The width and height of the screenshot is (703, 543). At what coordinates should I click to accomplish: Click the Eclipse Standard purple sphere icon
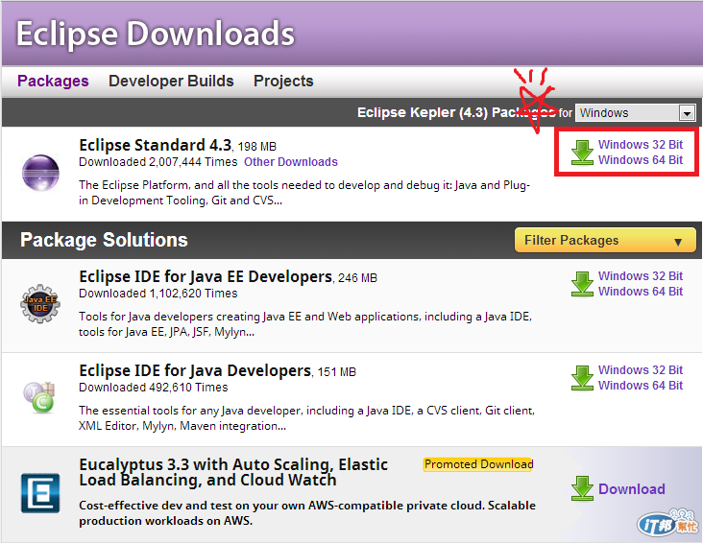(x=40, y=173)
